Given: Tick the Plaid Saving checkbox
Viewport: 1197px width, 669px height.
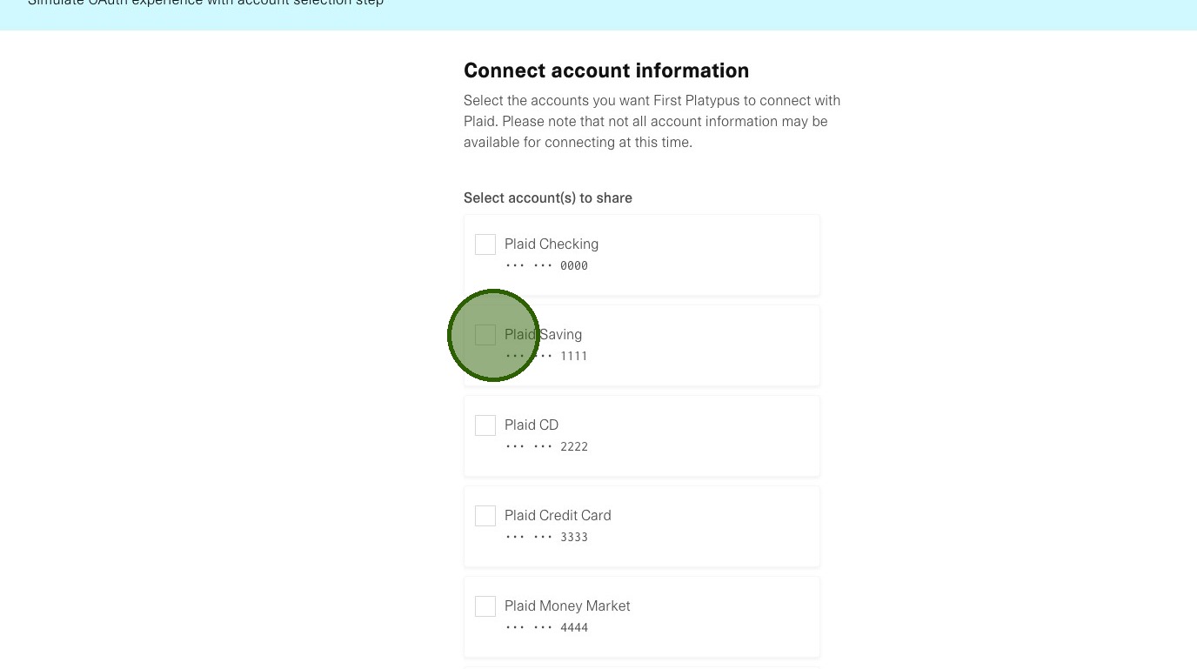Looking at the screenshot, I should 485,335.
